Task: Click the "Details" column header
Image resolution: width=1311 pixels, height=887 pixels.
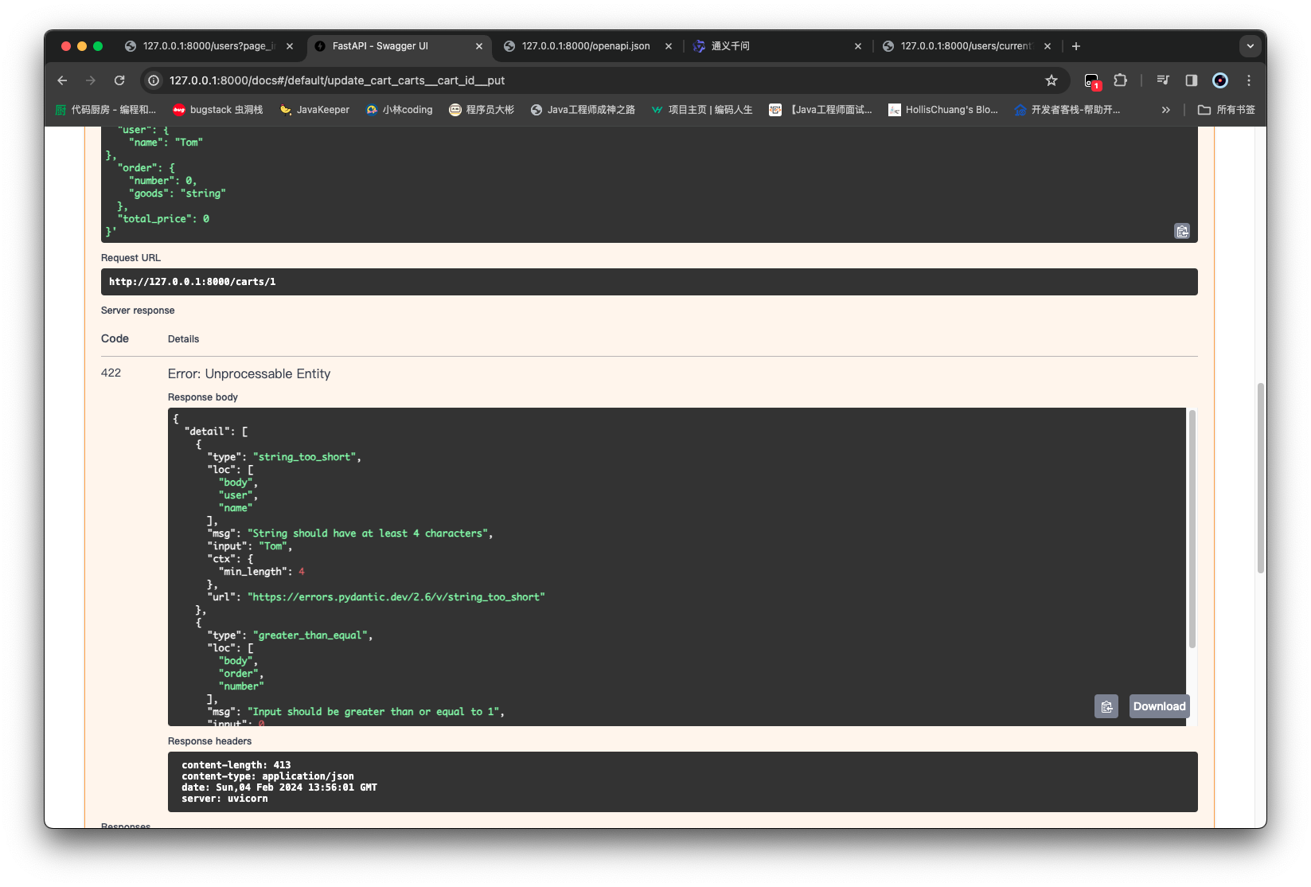Action: click(x=183, y=339)
